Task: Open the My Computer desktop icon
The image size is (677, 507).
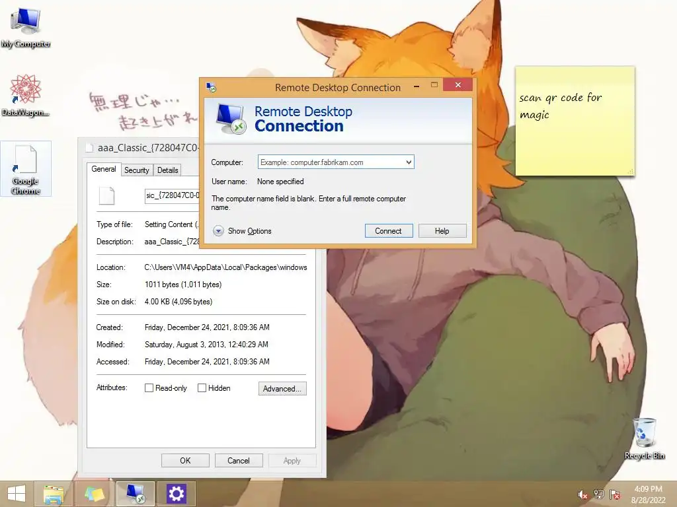Action: tap(26, 26)
